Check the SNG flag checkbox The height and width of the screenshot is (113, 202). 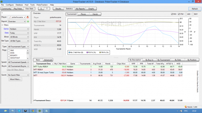[9, 50]
